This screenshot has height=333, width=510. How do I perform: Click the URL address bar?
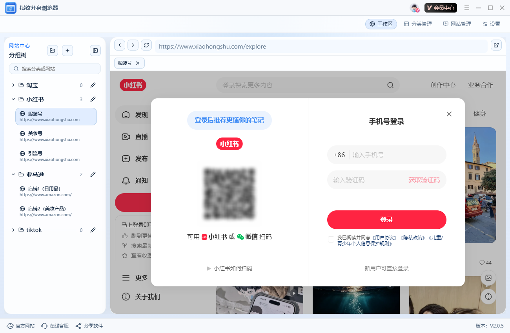pyautogui.click(x=321, y=46)
